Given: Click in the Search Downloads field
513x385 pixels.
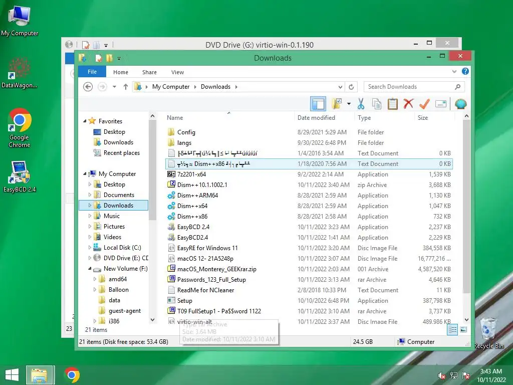Looking at the screenshot, I should pos(414,87).
